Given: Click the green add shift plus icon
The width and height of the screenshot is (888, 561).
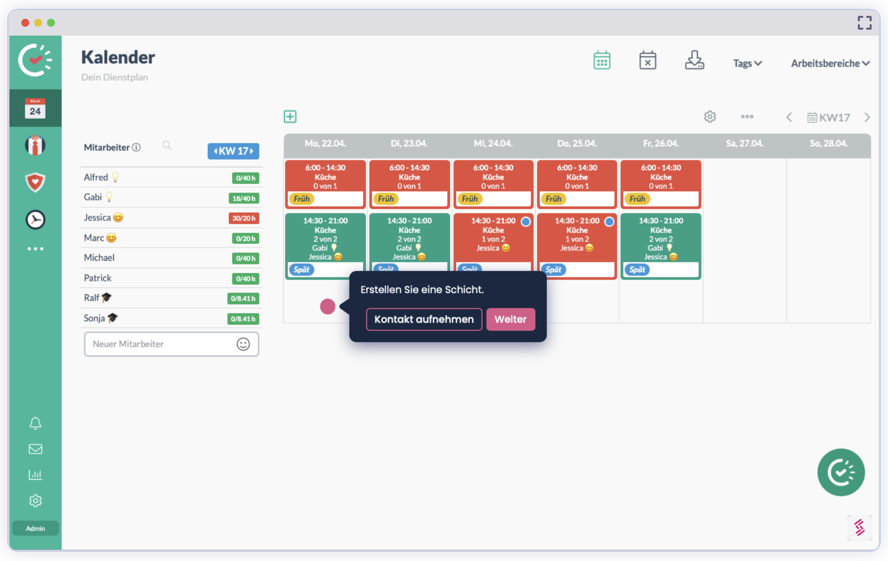Looking at the screenshot, I should tap(290, 117).
